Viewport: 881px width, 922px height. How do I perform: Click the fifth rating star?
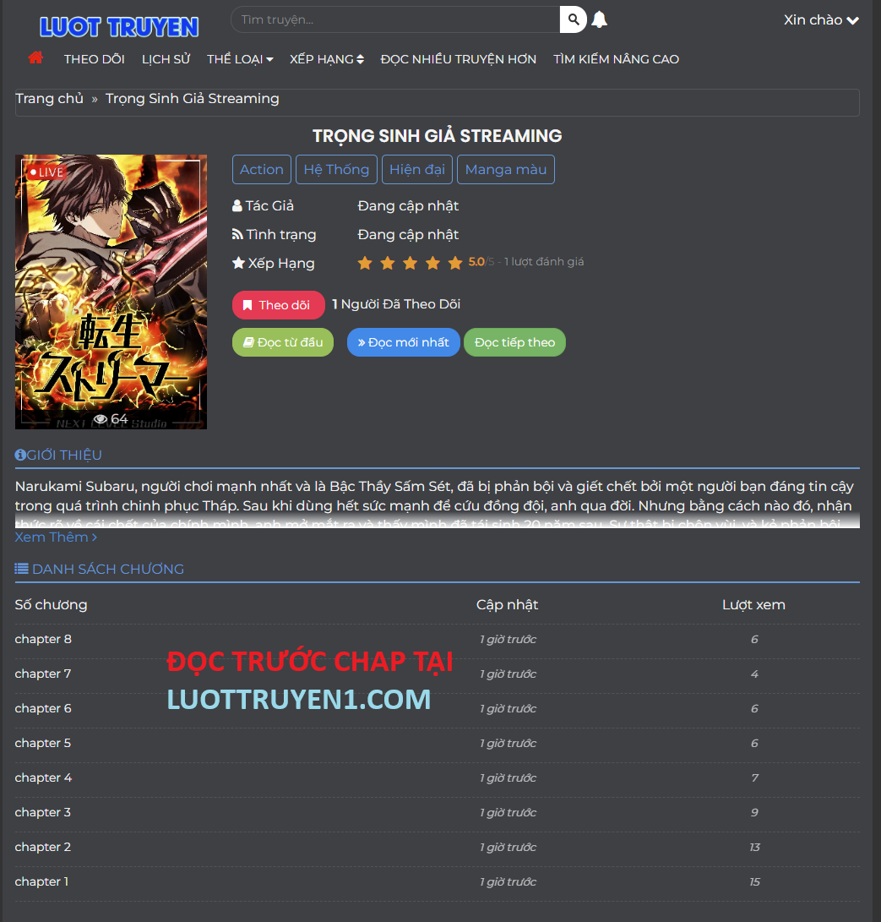coord(455,263)
